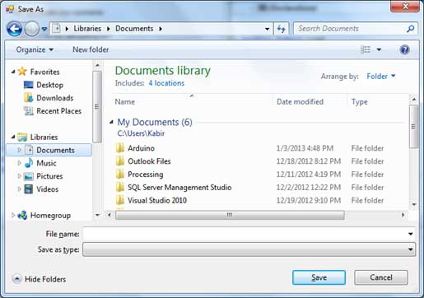Open the Organize menu
The height and width of the screenshot is (298, 424).
pos(35,49)
